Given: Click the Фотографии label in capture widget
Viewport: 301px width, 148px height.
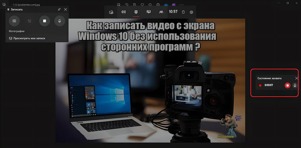Looking at the screenshot, I should tap(16, 31).
